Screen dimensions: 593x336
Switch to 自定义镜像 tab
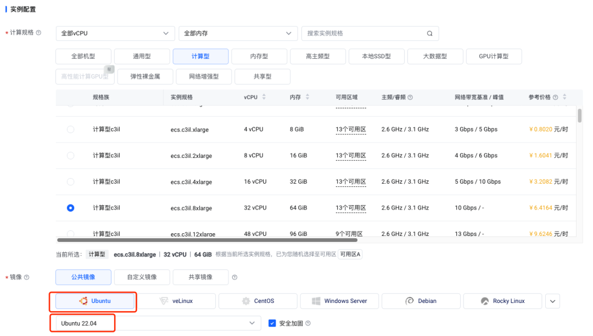pos(142,277)
